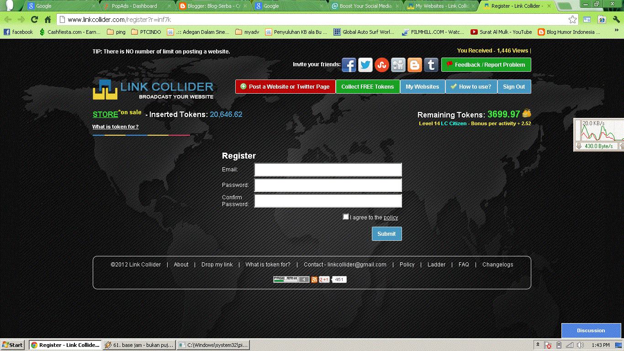Click the battery tray icon
Image resolution: width=624 pixels, height=351 pixels.
(559, 345)
